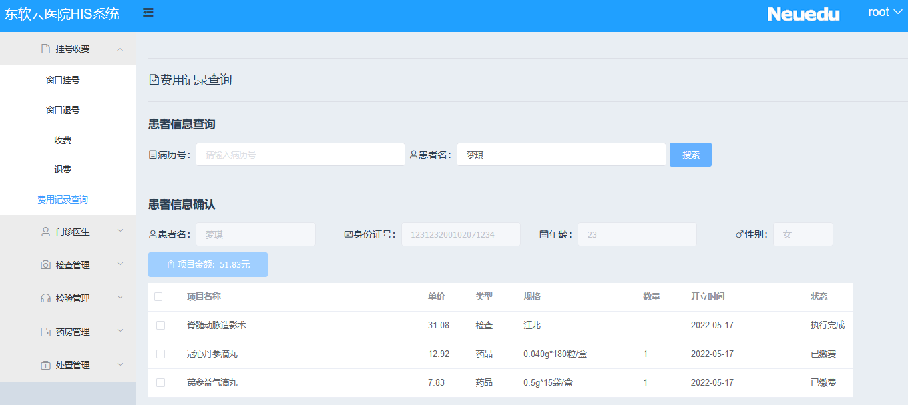Screen dimensions: 908x405
Task: Click the document icon before 费用记录查询 heading
Action: click(x=154, y=80)
